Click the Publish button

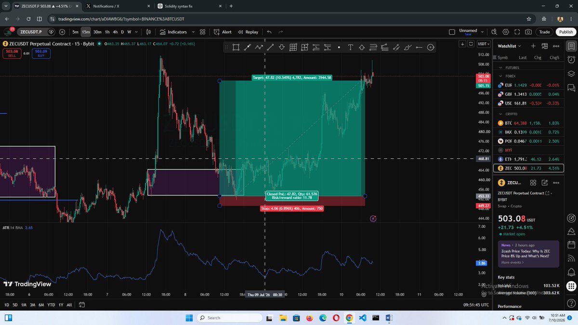[x=565, y=32]
